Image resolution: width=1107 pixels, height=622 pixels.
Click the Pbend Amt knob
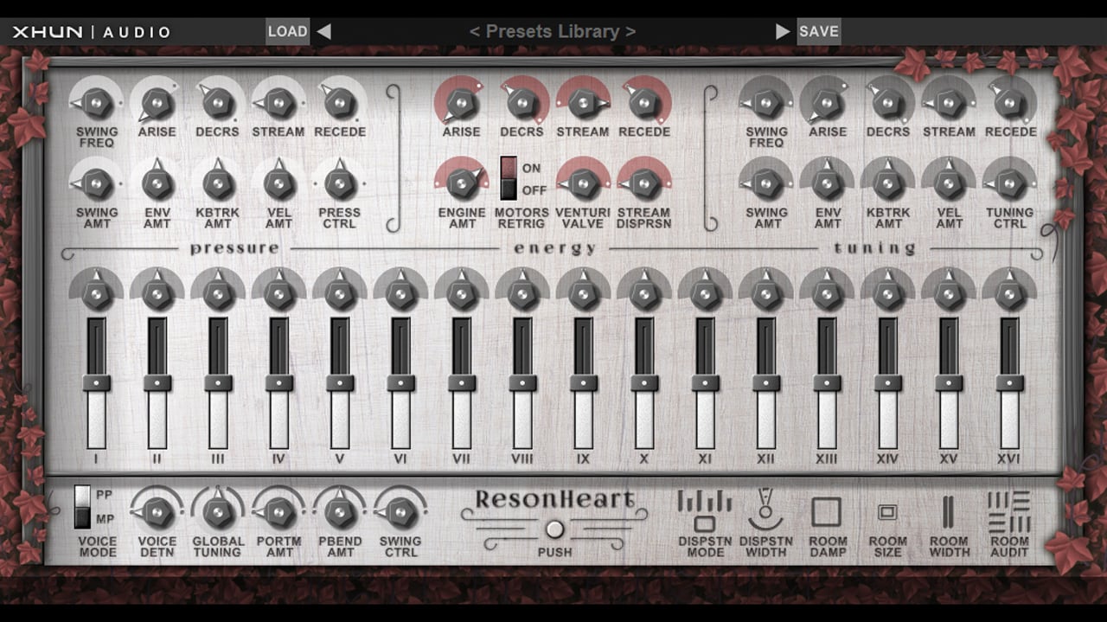pyautogui.click(x=340, y=512)
